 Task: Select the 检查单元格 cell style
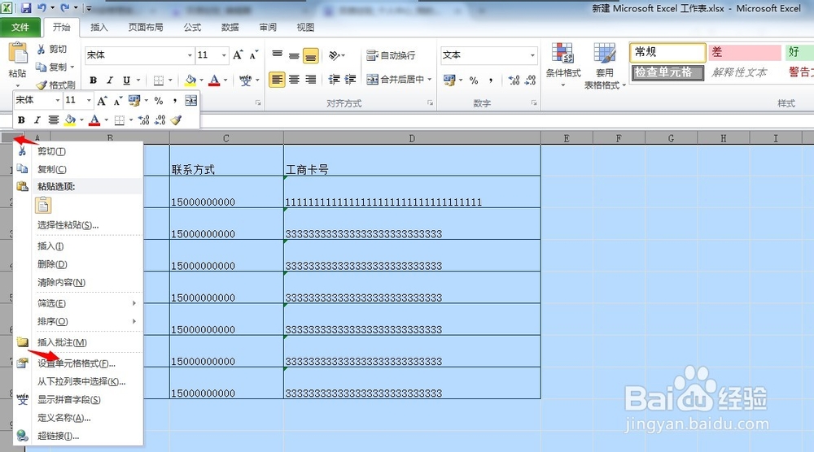click(x=667, y=72)
